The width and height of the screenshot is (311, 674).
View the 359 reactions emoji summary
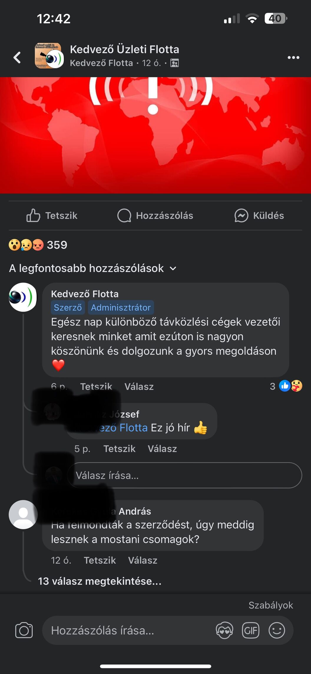(38, 245)
